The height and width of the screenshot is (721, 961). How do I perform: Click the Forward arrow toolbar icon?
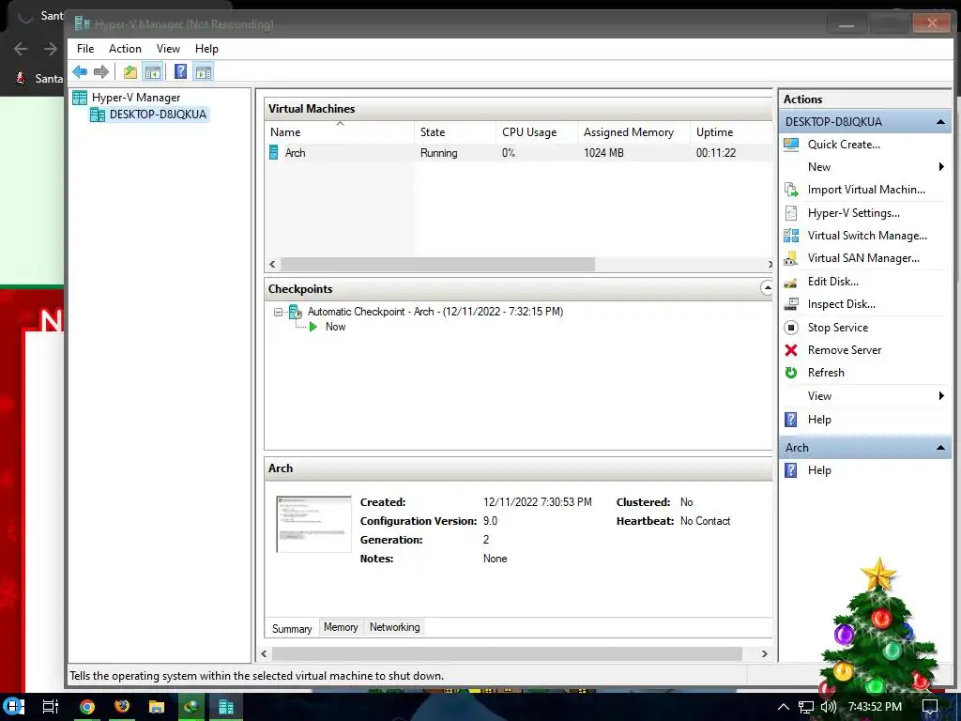(101, 72)
